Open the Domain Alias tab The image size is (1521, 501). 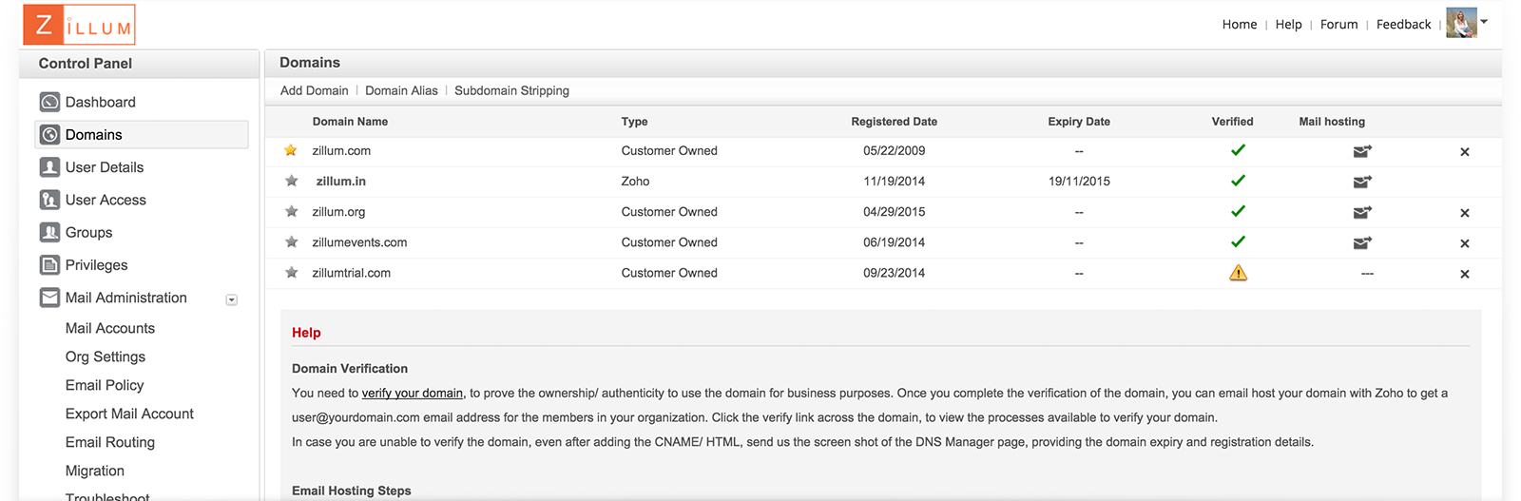pyautogui.click(x=401, y=90)
